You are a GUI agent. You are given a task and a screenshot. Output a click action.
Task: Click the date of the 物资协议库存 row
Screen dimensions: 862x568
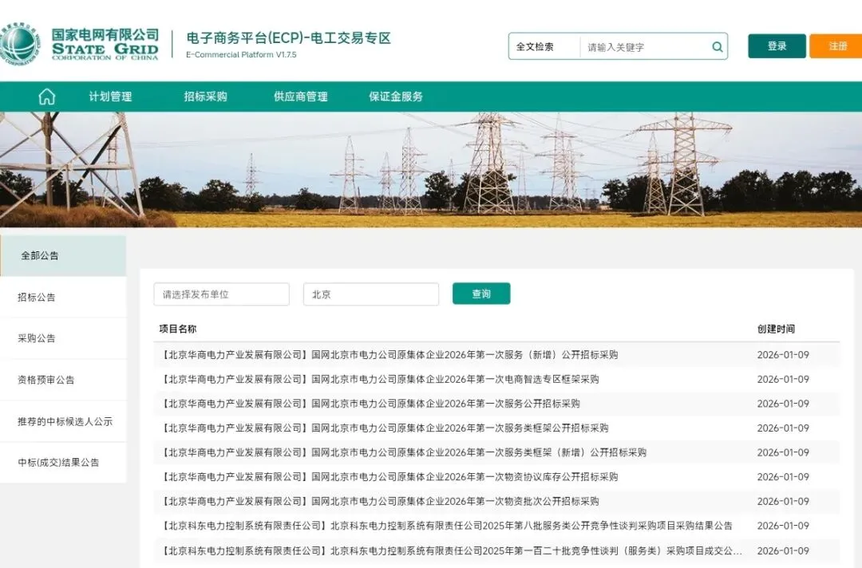tap(783, 477)
